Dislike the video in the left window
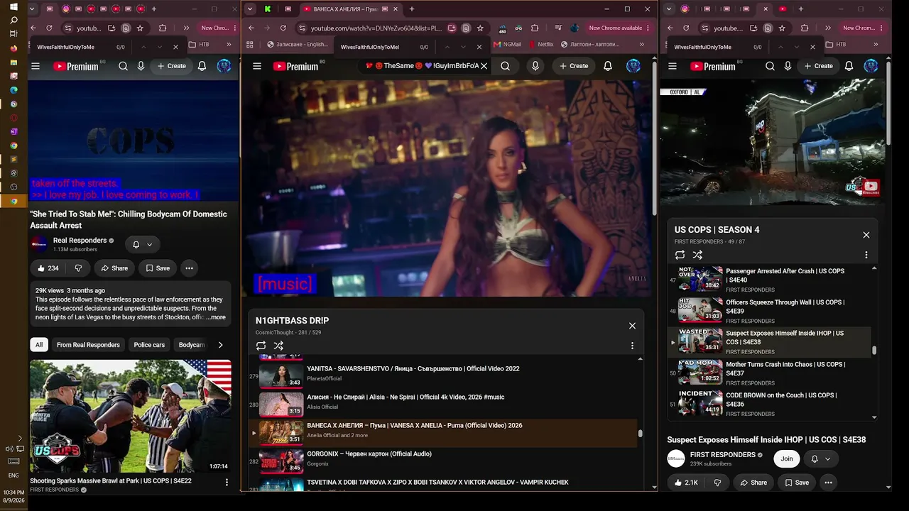 pyautogui.click(x=78, y=268)
